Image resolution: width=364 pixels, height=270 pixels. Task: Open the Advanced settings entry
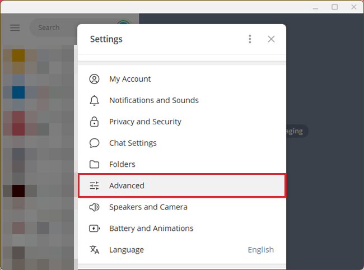(127, 185)
